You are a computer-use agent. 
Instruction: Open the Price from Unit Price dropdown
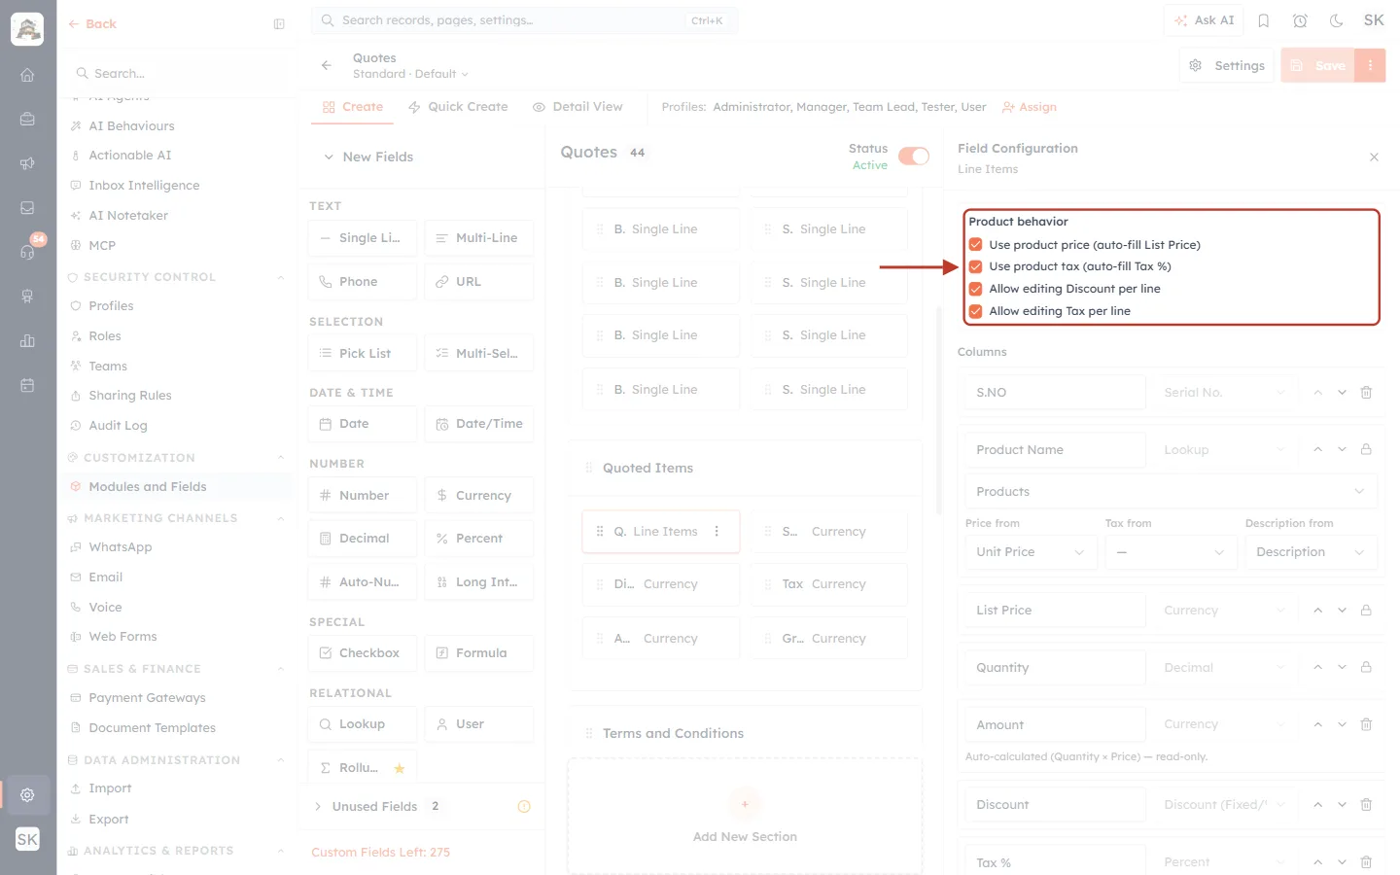click(1031, 552)
